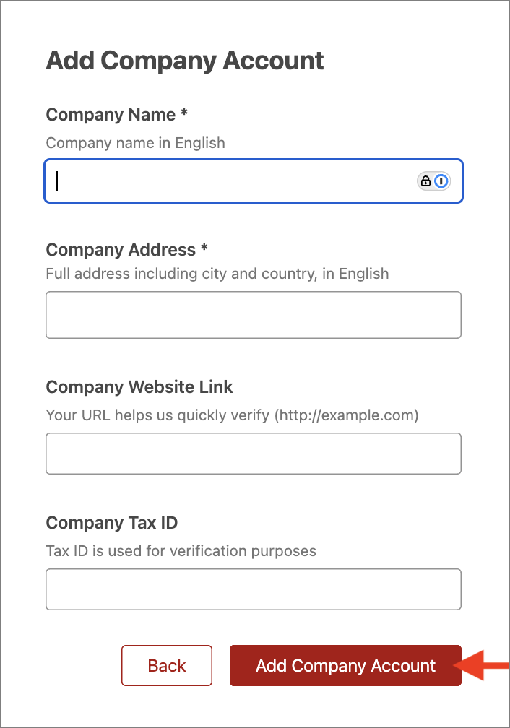Click the Back button

pos(167,665)
